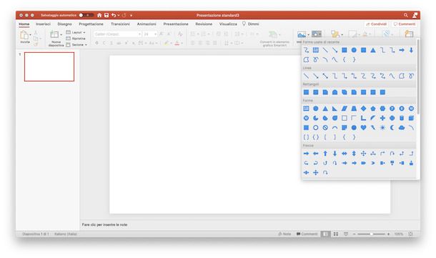Image resolution: width=436 pixels, height=258 pixels.
Task: Select the pentagon arrow in Frecce
Action: coord(363,163)
